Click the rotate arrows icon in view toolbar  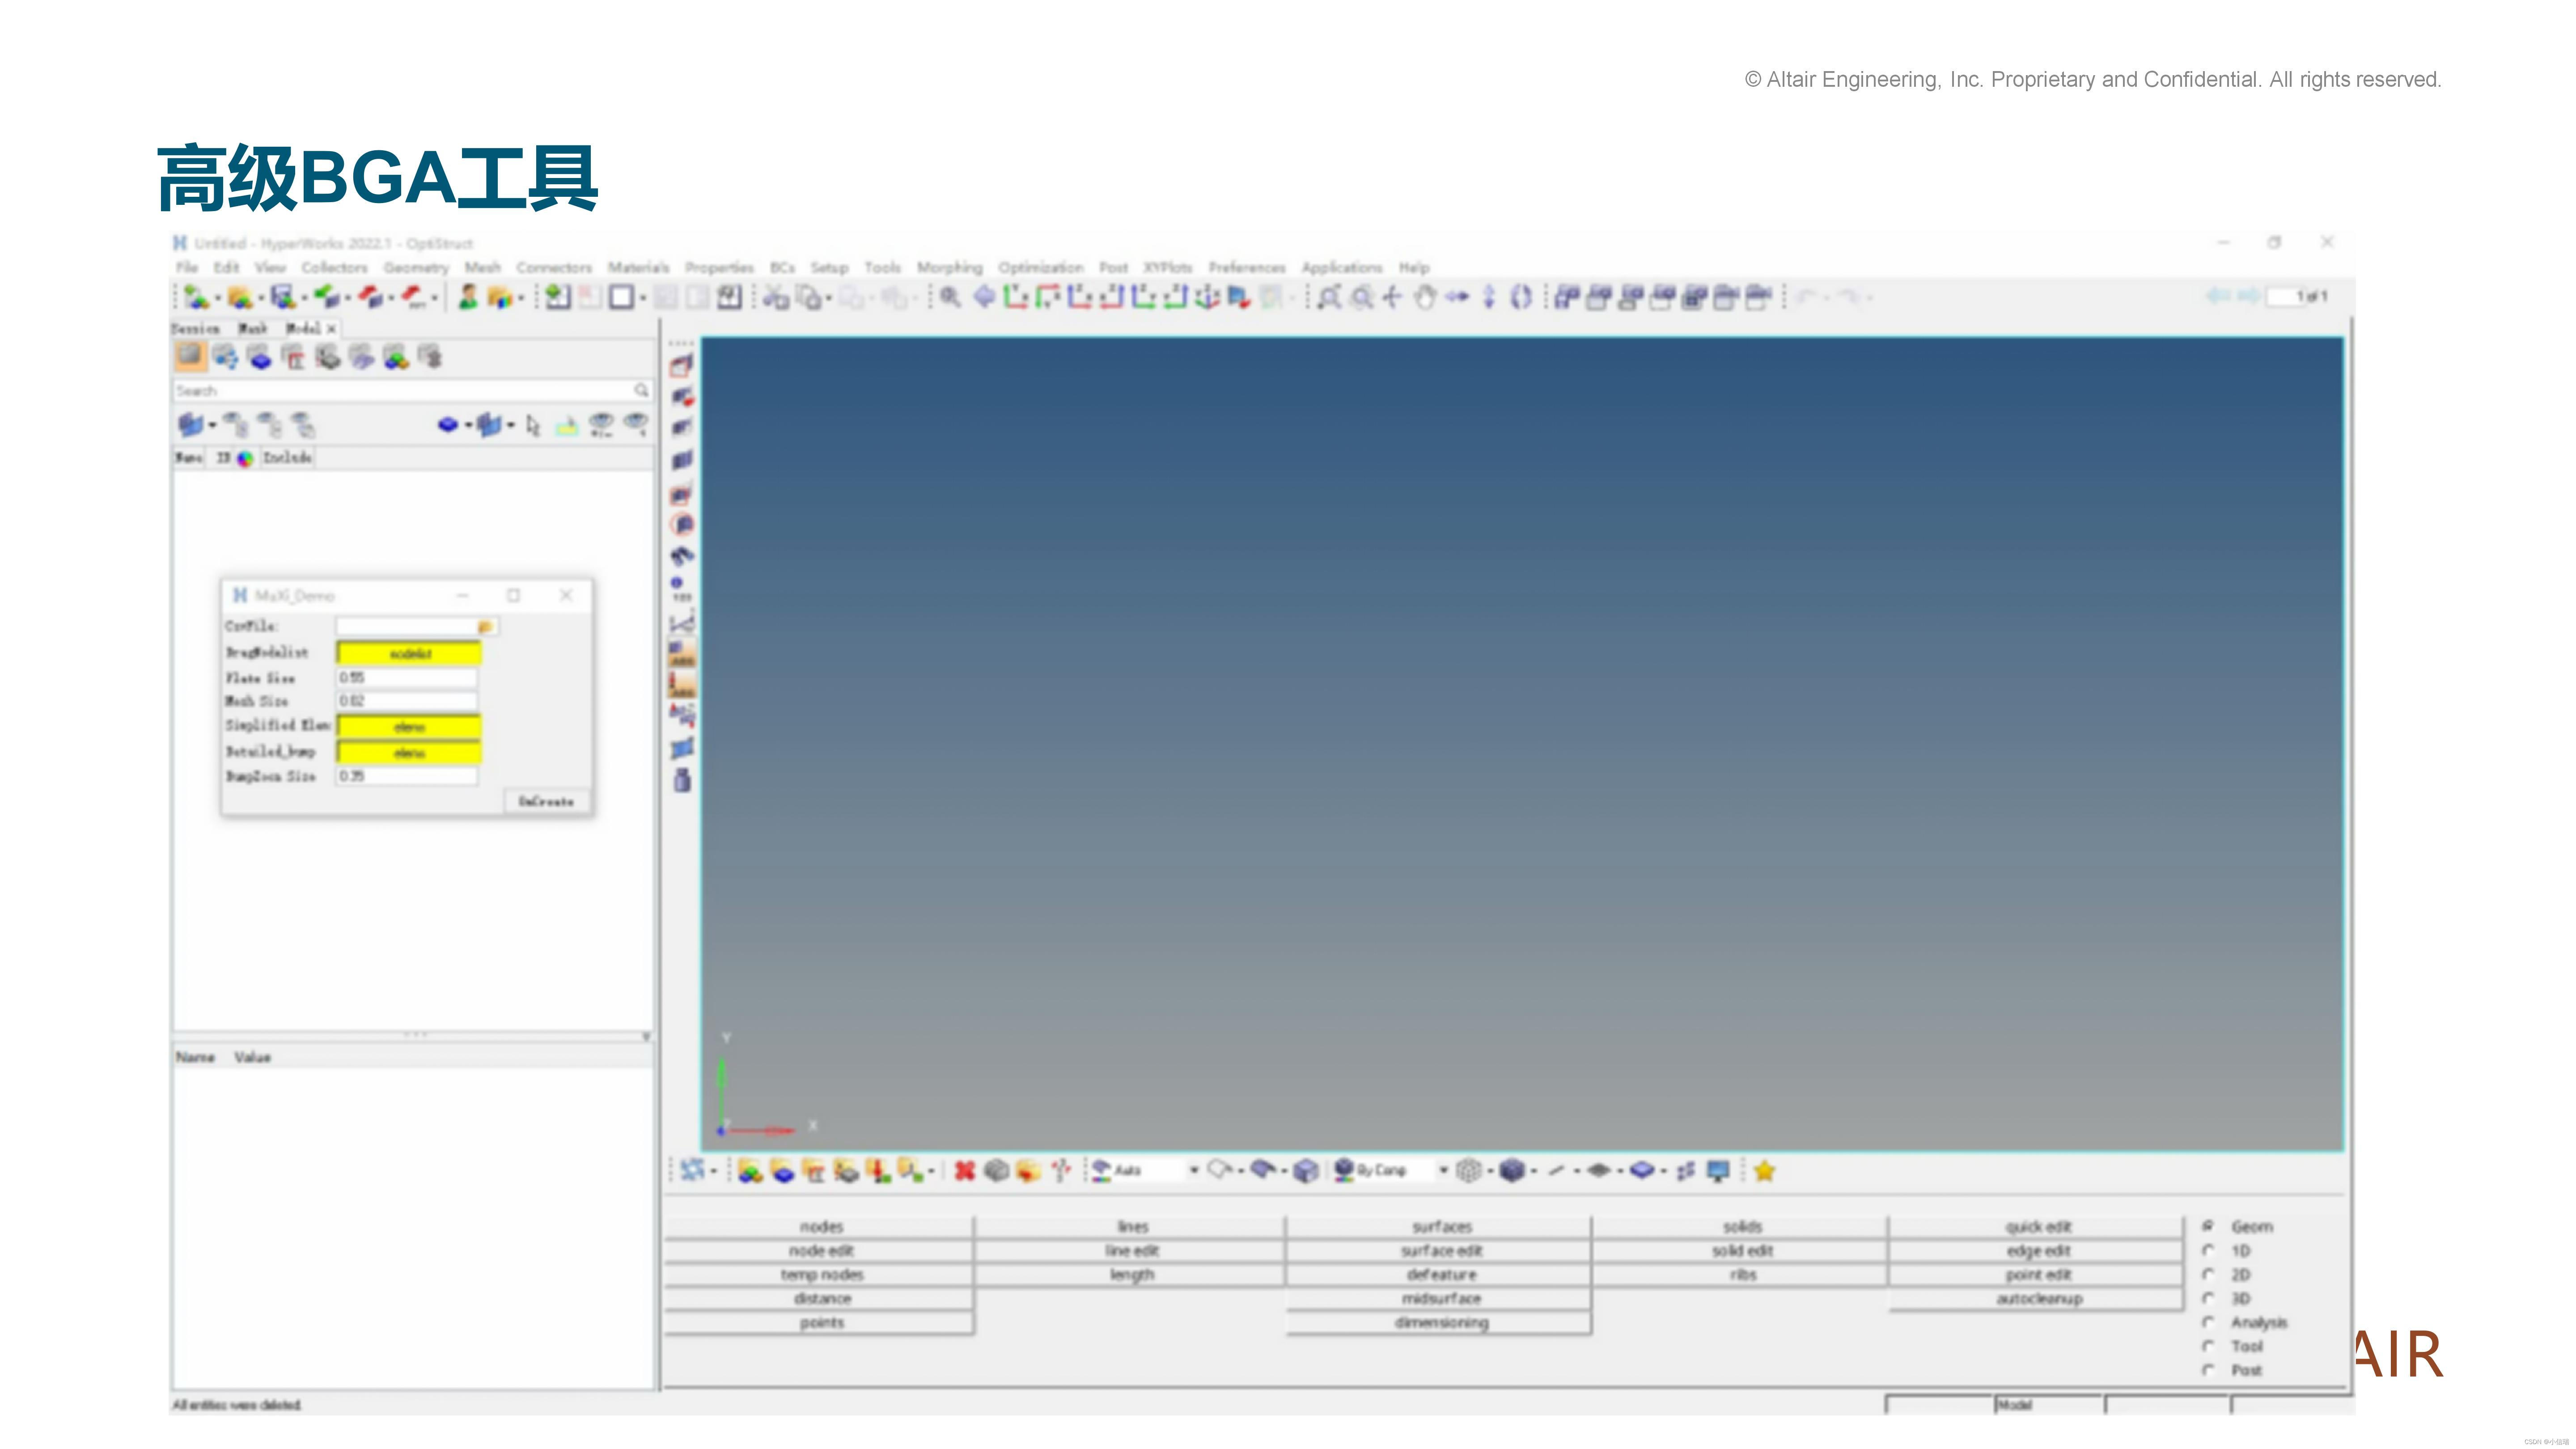(x=1521, y=297)
